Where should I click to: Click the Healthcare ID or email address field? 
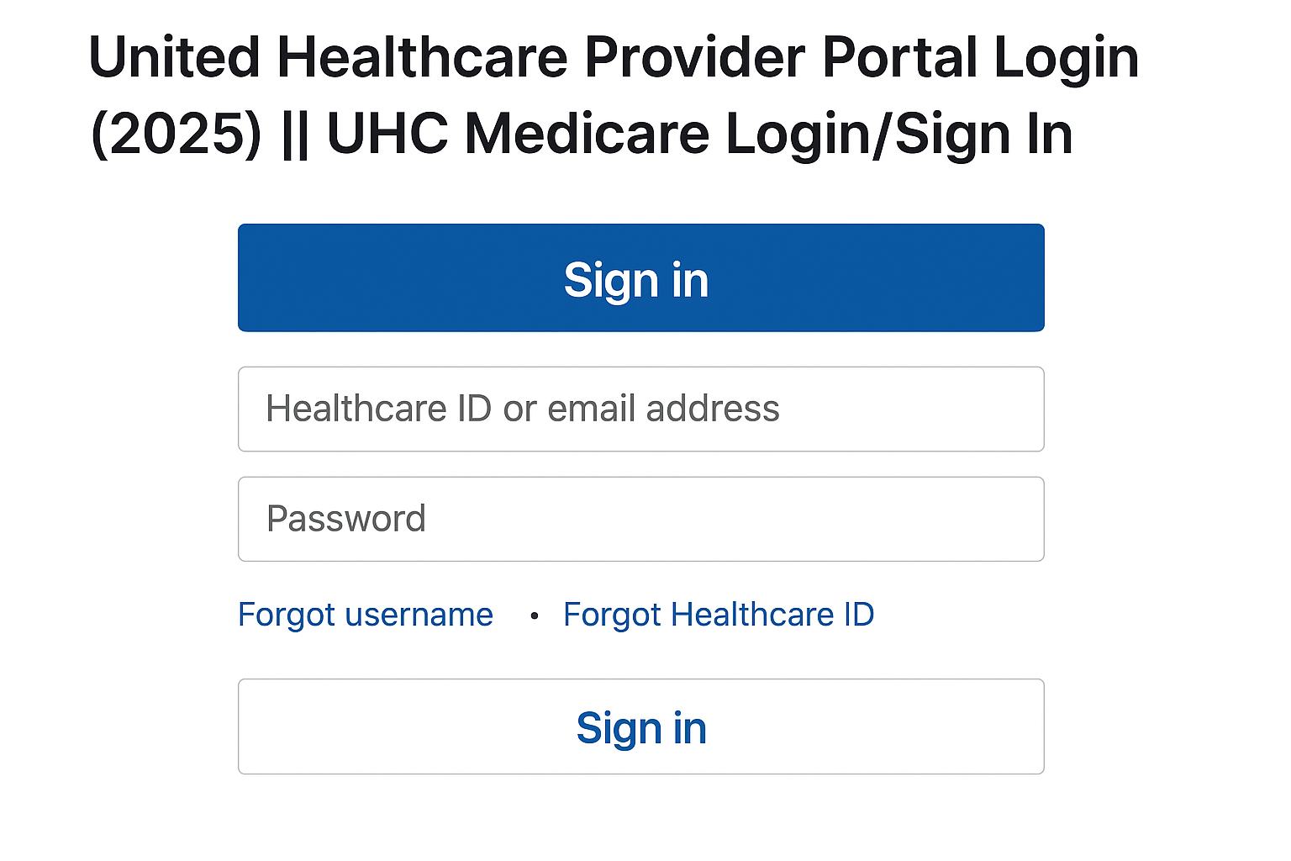[x=640, y=409]
